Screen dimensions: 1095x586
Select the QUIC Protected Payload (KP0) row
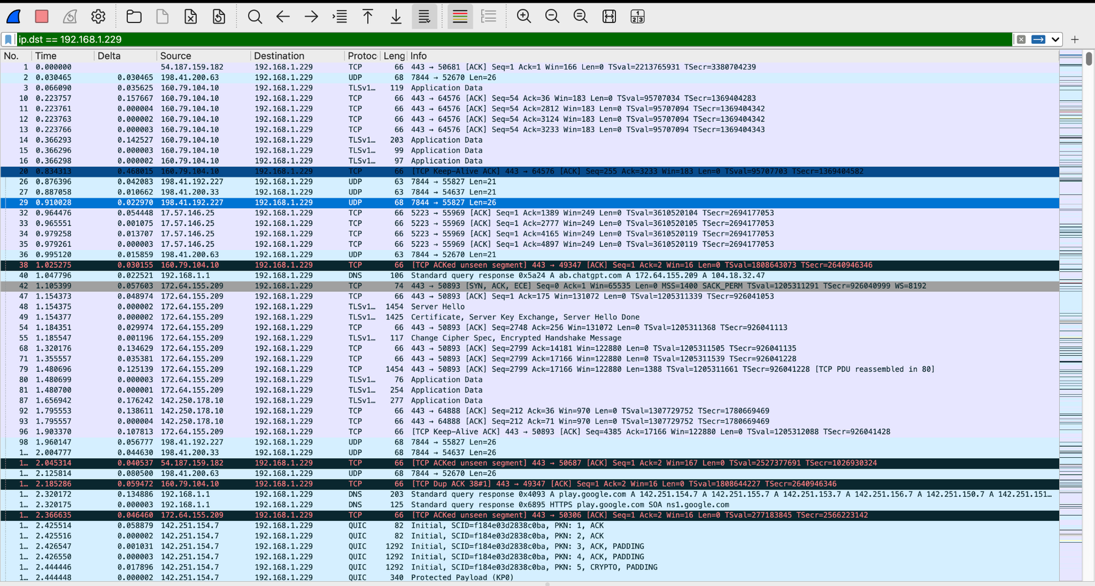[x=529, y=577]
